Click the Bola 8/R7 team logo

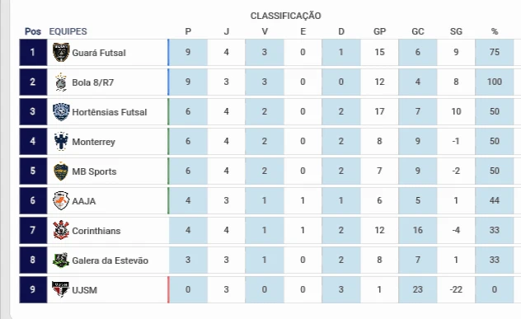61,82
